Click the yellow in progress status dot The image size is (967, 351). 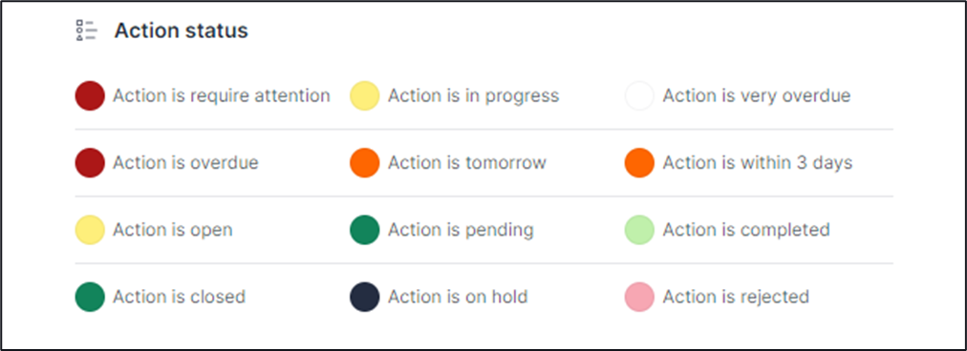tap(364, 96)
